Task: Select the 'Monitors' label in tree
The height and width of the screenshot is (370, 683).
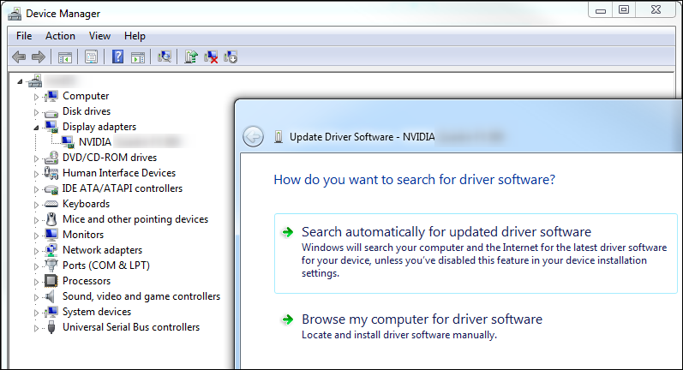Action: click(83, 234)
